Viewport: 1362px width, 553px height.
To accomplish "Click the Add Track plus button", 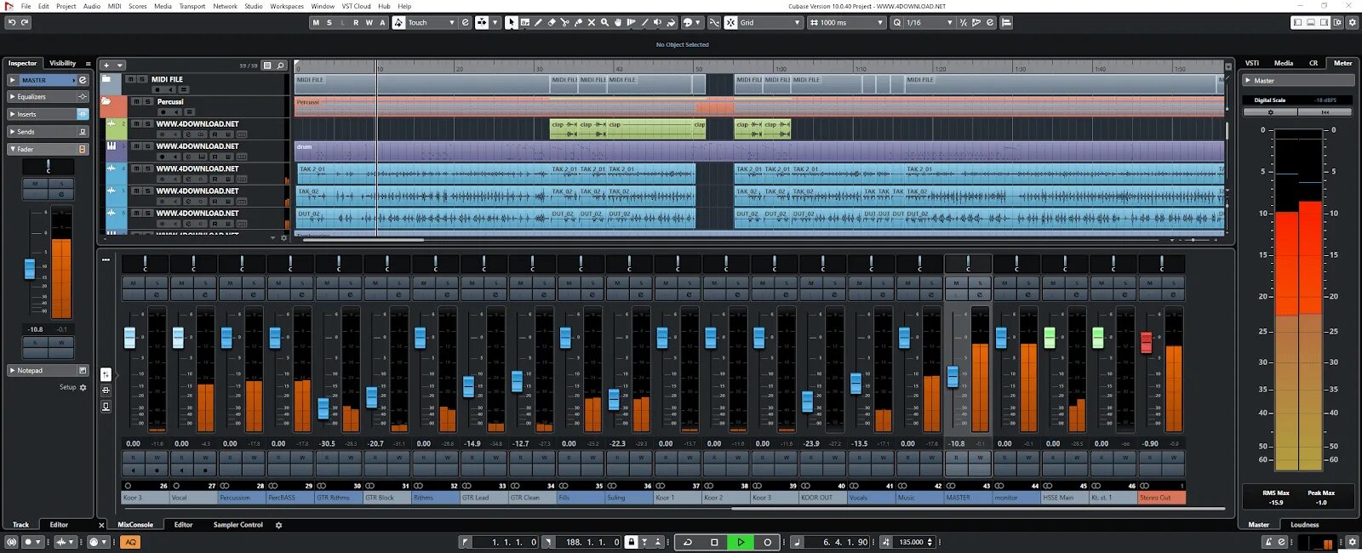I will (106, 65).
